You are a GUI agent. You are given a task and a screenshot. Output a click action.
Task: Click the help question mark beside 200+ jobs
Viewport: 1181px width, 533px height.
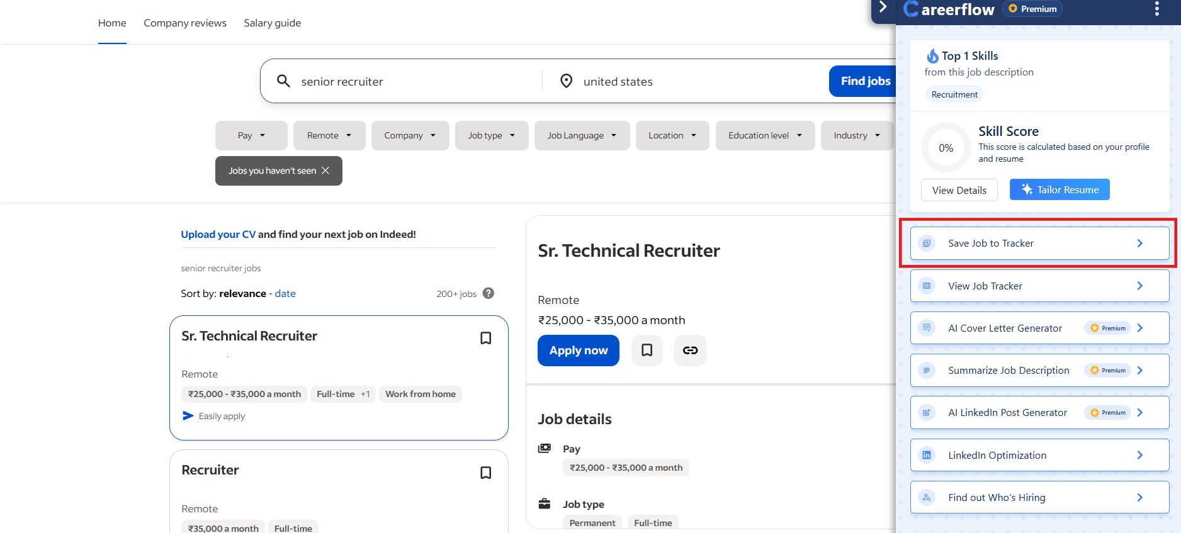click(489, 293)
